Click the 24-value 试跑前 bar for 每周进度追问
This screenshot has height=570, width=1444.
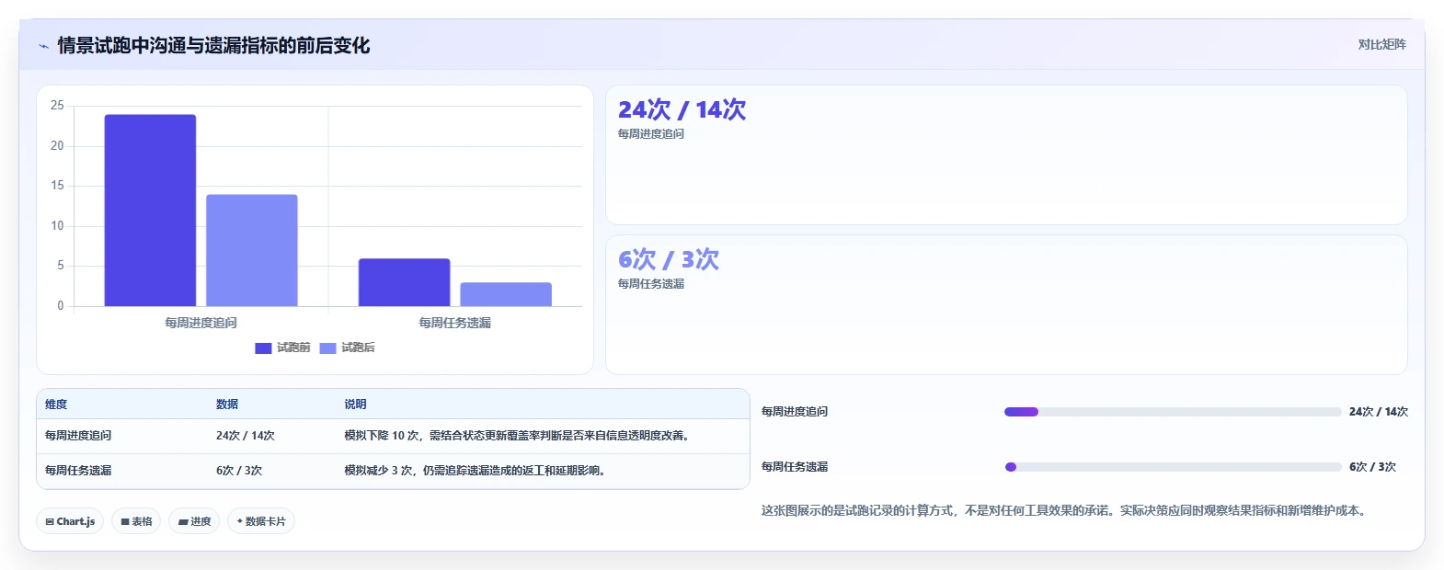pos(150,211)
